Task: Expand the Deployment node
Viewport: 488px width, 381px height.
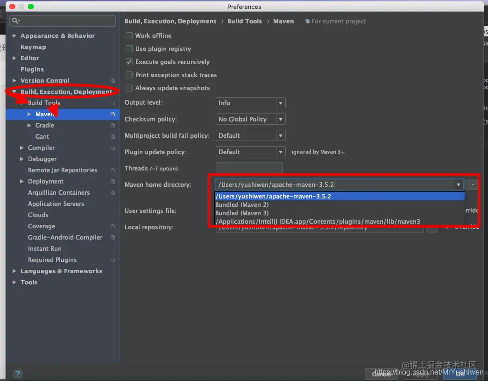Action: click(x=22, y=182)
